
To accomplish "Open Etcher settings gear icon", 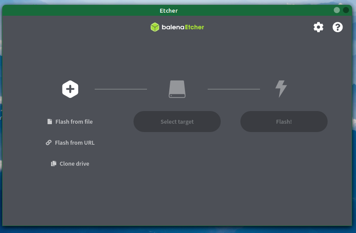I will pyautogui.click(x=318, y=27).
